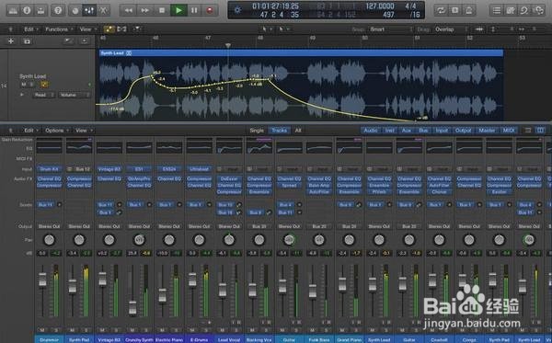The width and height of the screenshot is (552, 343).
Task: Expand Synth Lead track automation disclosure triangle
Action: point(22,95)
